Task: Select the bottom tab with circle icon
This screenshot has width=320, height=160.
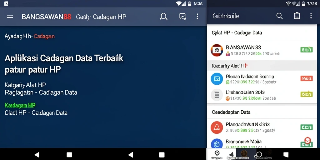Action: (x=259, y=154)
